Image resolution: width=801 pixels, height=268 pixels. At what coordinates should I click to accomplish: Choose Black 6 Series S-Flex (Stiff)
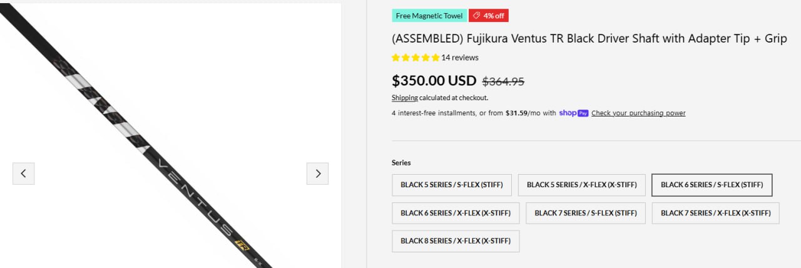712,185
